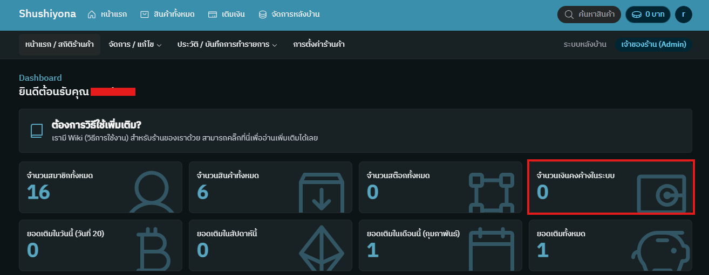Image resolution: width=709 pixels, height=275 pixels.
Task: Open the การตั้งค่าร้านค้า menu item
Action: pyautogui.click(x=319, y=44)
